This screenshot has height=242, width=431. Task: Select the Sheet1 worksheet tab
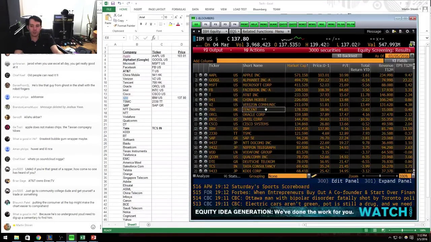132,225
